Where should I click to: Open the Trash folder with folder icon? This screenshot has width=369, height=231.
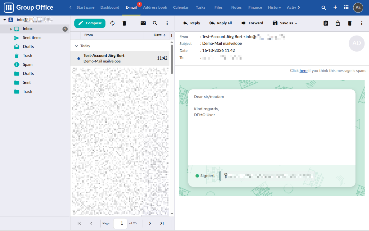pyautogui.click(x=27, y=91)
